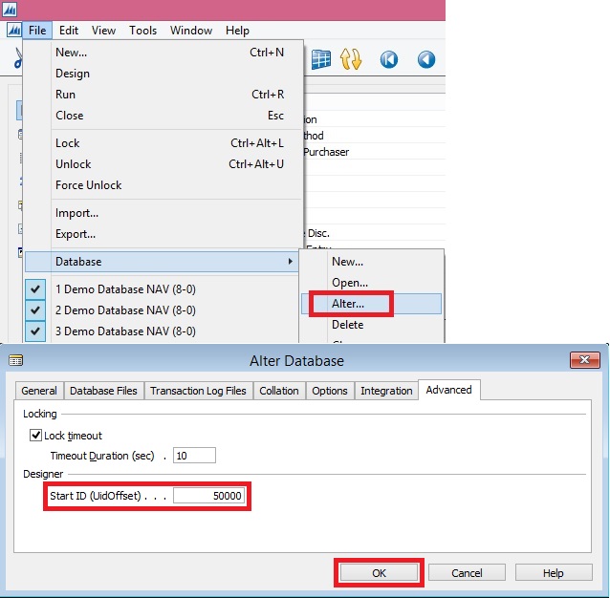Viewport: 610px width, 598px height.
Task: Choose Alter... from the Database submenu
Action: [x=348, y=304]
